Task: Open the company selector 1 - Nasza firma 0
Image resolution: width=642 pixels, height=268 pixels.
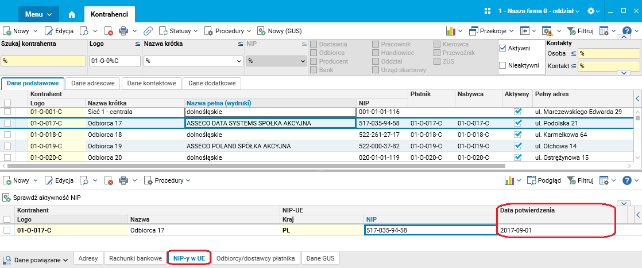Action: pyautogui.click(x=539, y=11)
